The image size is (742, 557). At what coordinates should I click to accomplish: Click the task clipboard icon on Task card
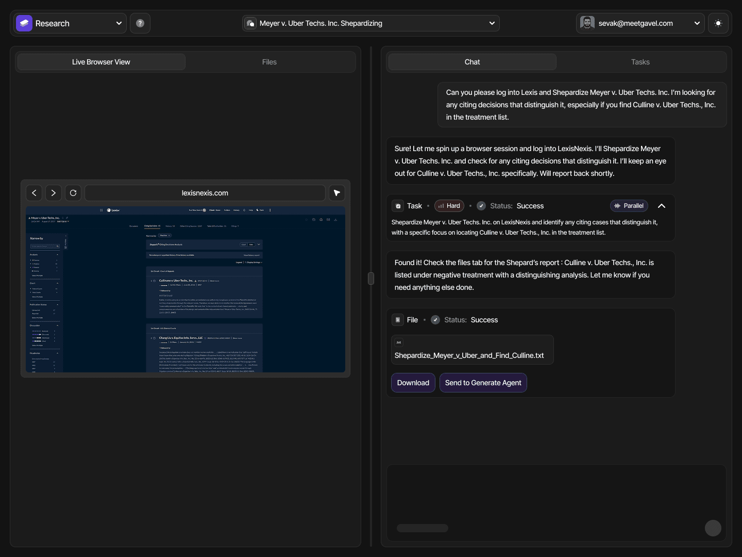click(398, 206)
